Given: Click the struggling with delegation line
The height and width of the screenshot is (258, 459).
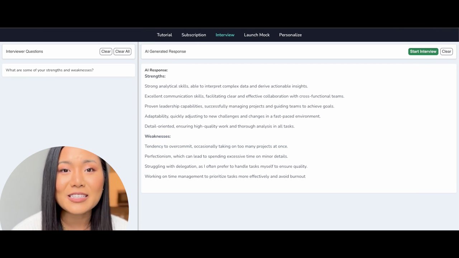Looking at the screenshot, I should point(226,167).
